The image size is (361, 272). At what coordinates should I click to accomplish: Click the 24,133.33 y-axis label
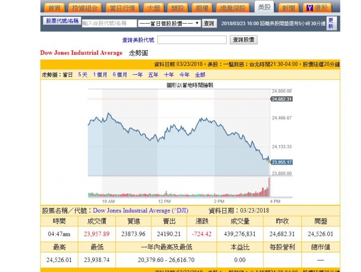(282, 147)
